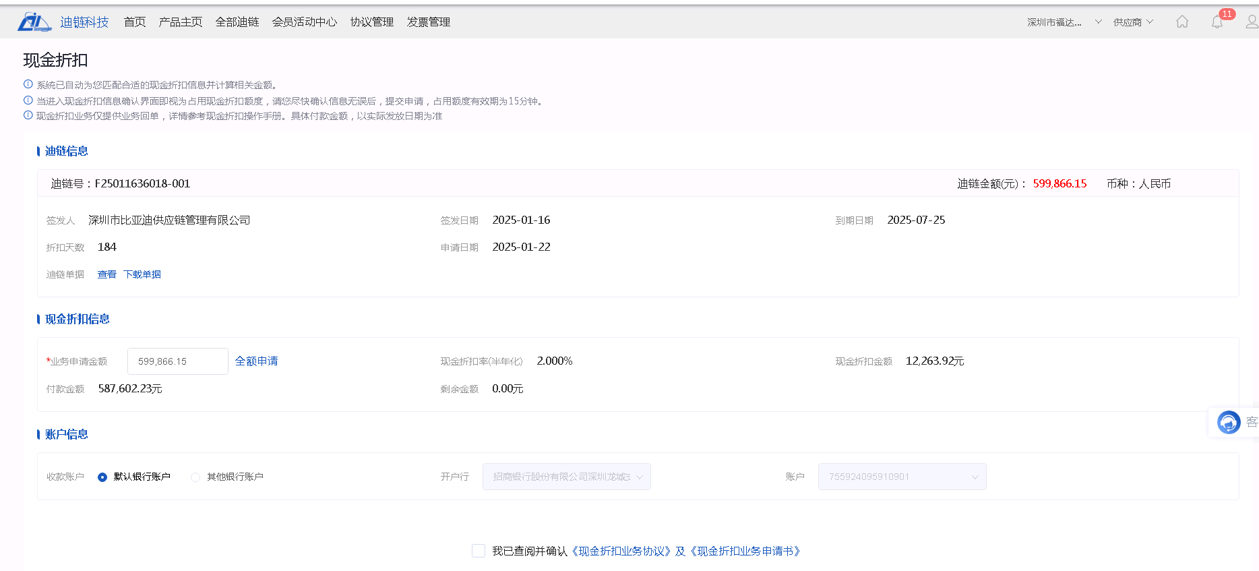Viewport: 1259px width, 571px height.
Task: Choose the 其他银行账户 radio option
Action: pos(195,477)
